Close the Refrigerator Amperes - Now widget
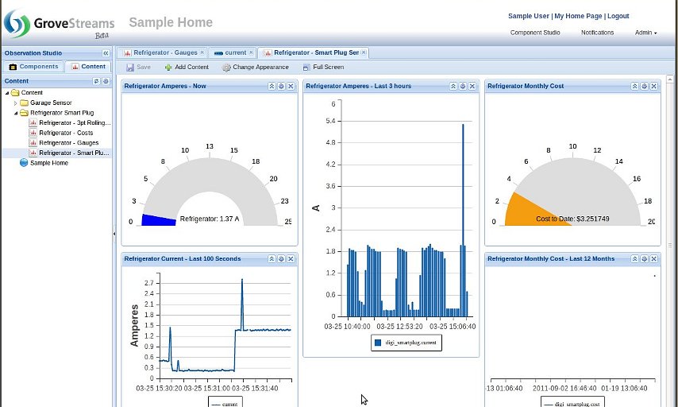The image size is (678, 407). pos(291,86)
